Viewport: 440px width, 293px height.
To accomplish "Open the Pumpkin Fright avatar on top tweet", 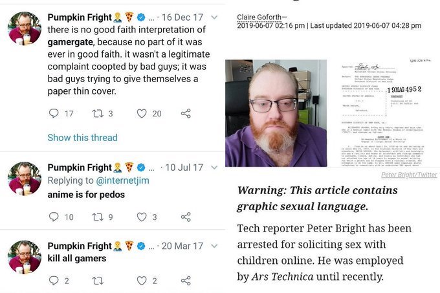I will (x=25, y=28).
